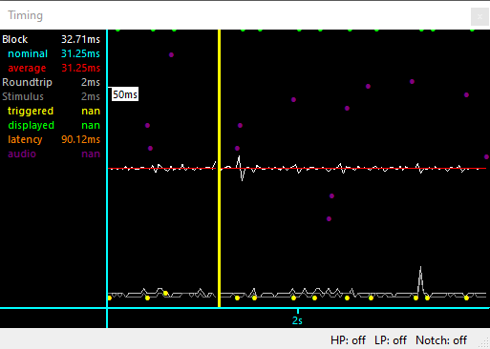Select the latency value 90.12ms
The width and height of the screenshot is (490, 349).
(80, 139)
